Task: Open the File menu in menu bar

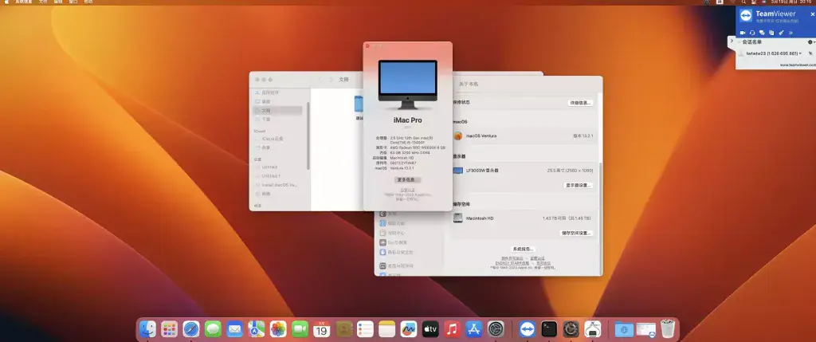Action: tap(43, 2)
